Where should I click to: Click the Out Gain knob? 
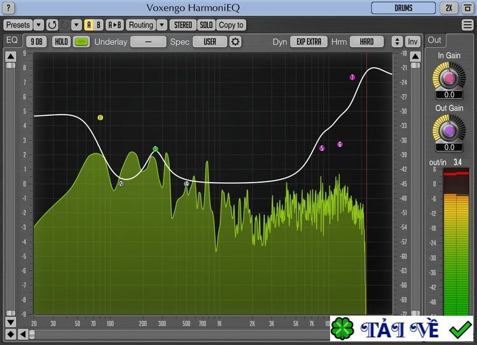click(449, 131)
